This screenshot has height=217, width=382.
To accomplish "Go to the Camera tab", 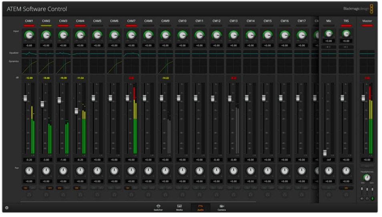I will [221, 207].
